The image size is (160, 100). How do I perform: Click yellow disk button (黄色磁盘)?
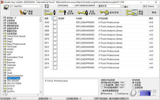tap(134, 12)
